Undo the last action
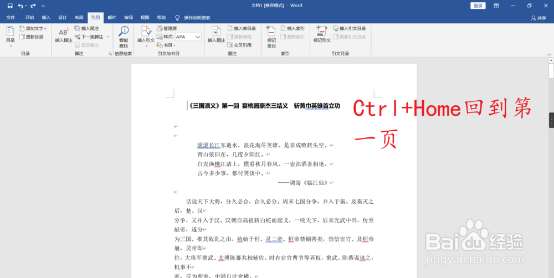This screenshot has width=554, height=278. click(x=20, y=6)
